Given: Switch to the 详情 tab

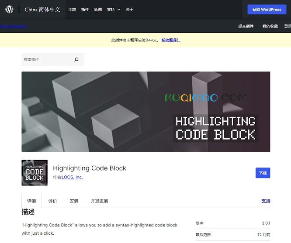Looking at the screenshot, I should coord(31,201).
